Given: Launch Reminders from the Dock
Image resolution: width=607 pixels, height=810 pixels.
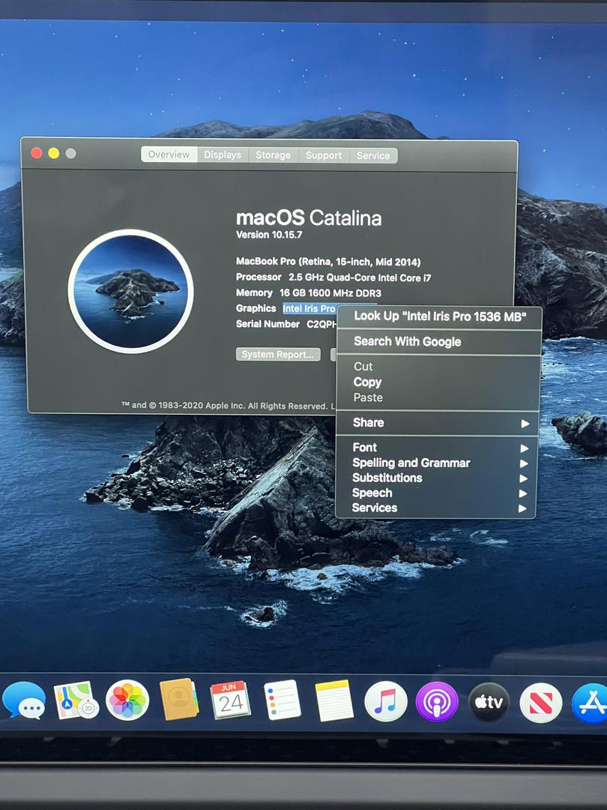Looking at the screenshot, I should tap(282, 700).
